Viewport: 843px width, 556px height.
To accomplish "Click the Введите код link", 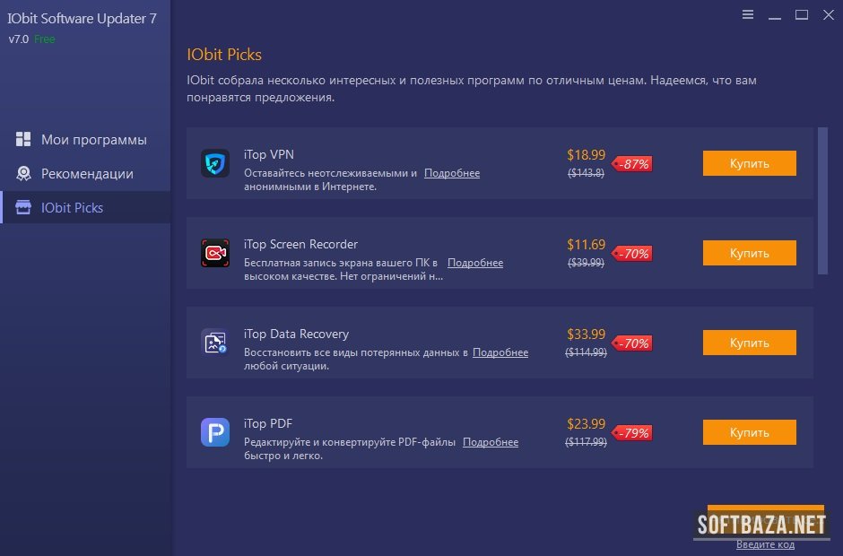I will click(765, 544).
